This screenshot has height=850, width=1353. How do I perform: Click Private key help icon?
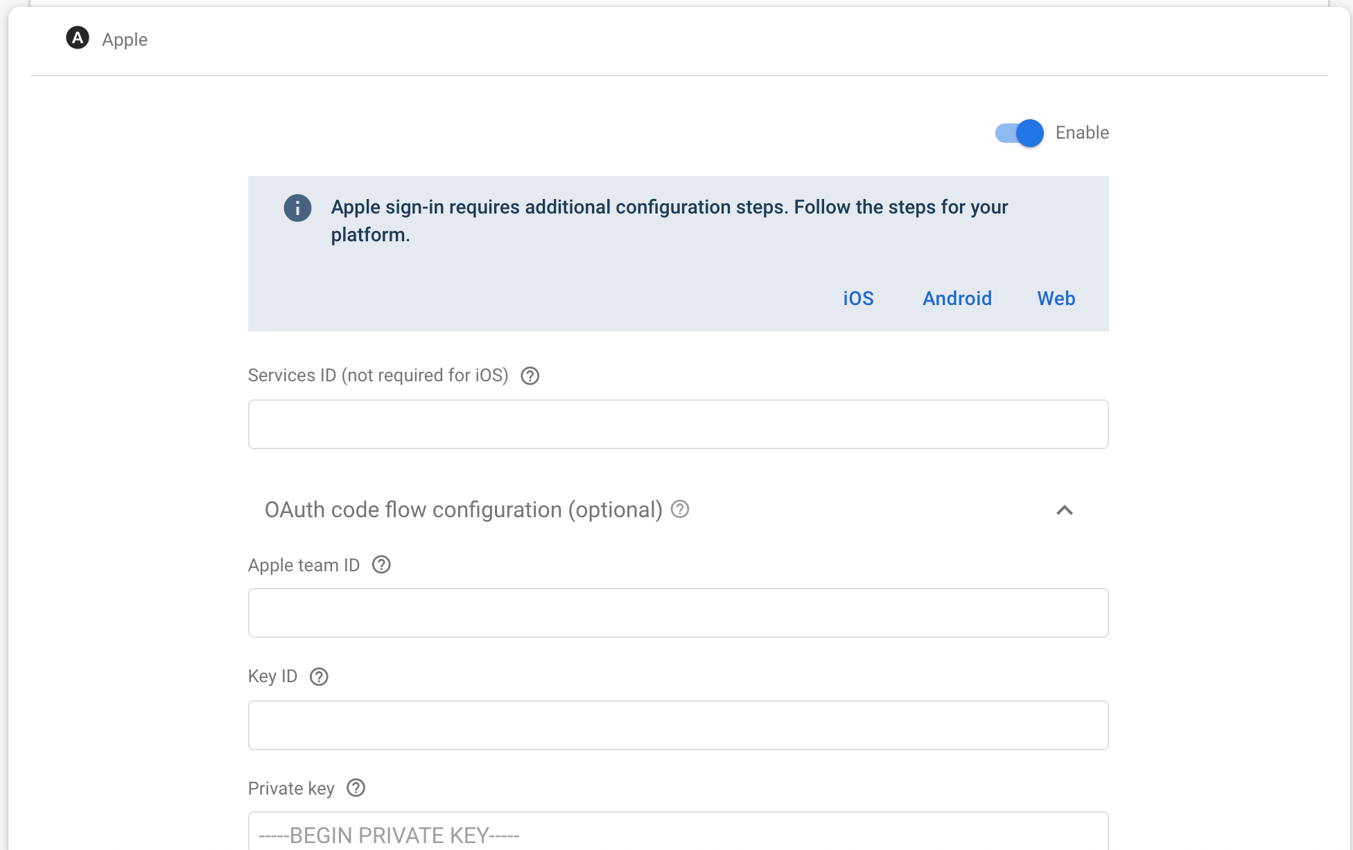356,788
